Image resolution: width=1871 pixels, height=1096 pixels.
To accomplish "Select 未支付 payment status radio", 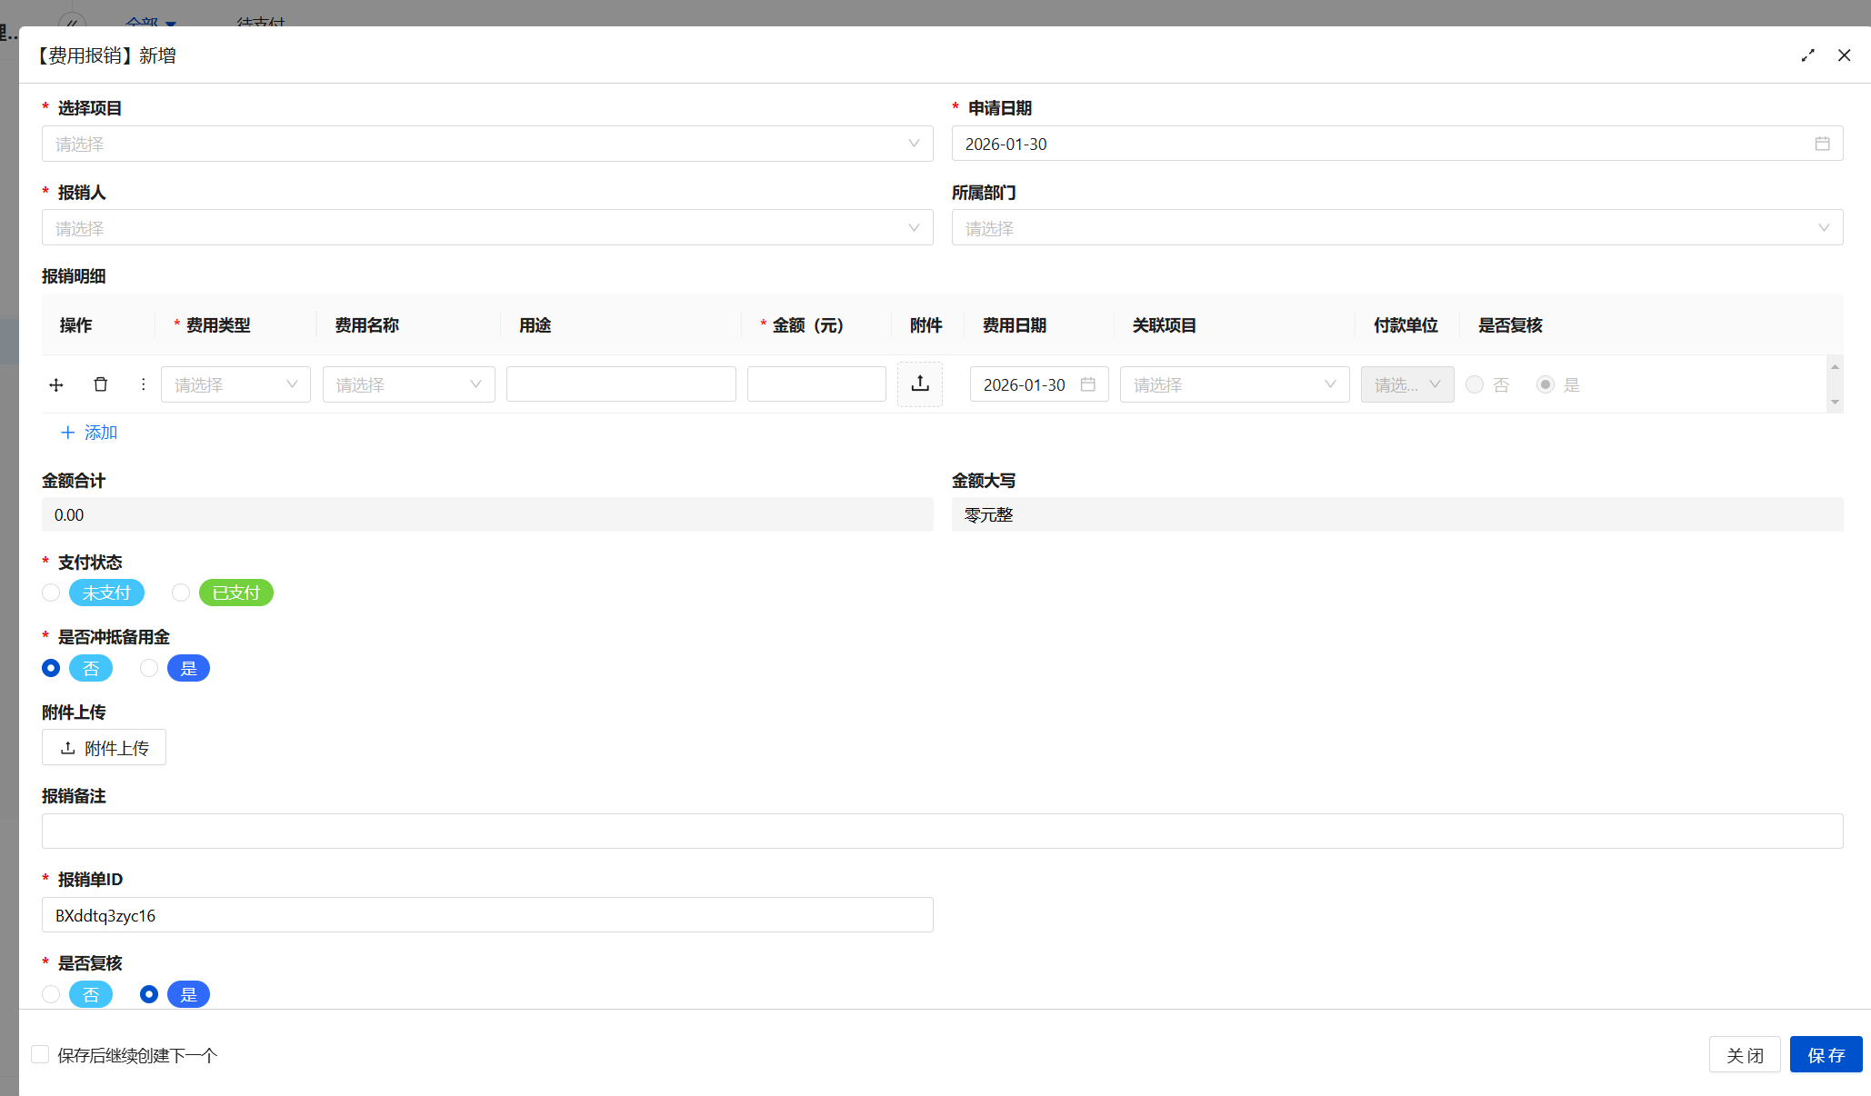I will point(51,593).
